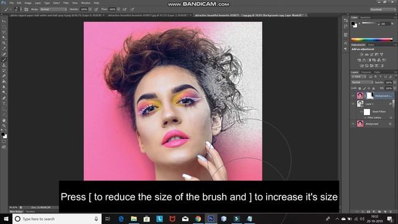Click the Quick Mask mode icon
The width and height of the screenshot is (398, 224).
coord(4,142)
